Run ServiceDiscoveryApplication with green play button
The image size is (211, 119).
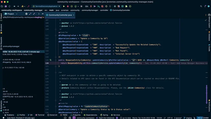point(64,6)
